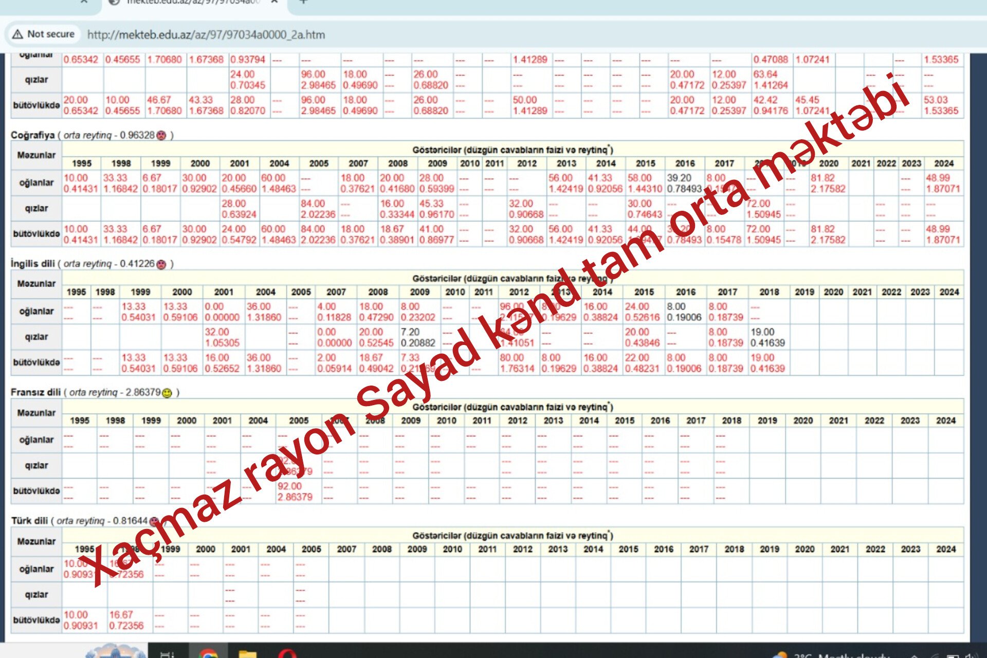Close the mekteb.edu.az tab
The image size is (987, 658).
[275, 2]
